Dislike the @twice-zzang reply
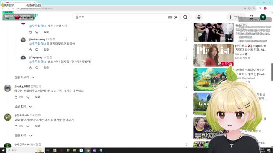This screenshot has height=153, width=273. pos(37,50)
